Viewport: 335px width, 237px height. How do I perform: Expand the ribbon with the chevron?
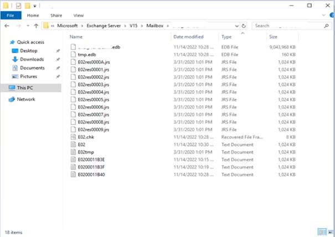[322, 15]
